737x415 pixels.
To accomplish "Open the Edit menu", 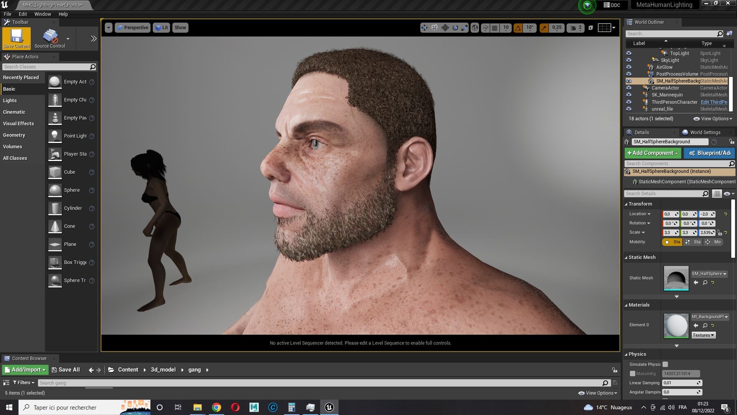I will (x=23, y=14).
